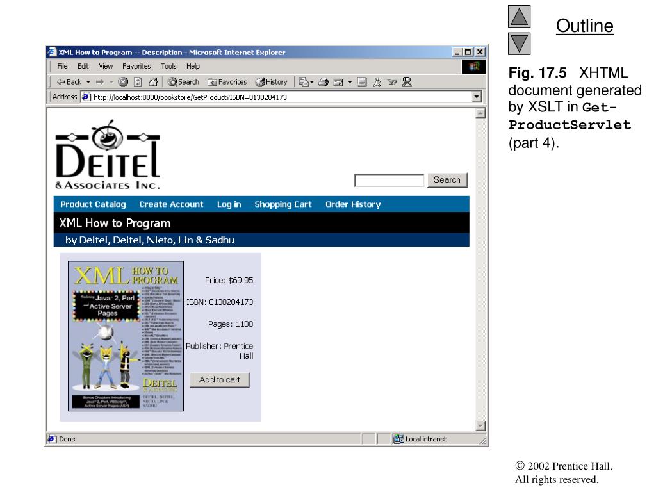Click the bookstore Search button
The width and height of the screenshot is (656, 492).
click(x=447, y=180)
